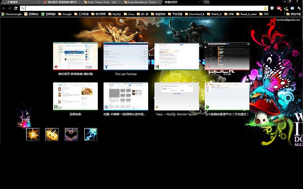Image resolution: width=303 pixels, height=189 pixels.
Task: Open the TED bookmarks folder
Action: tap(264, 14)
